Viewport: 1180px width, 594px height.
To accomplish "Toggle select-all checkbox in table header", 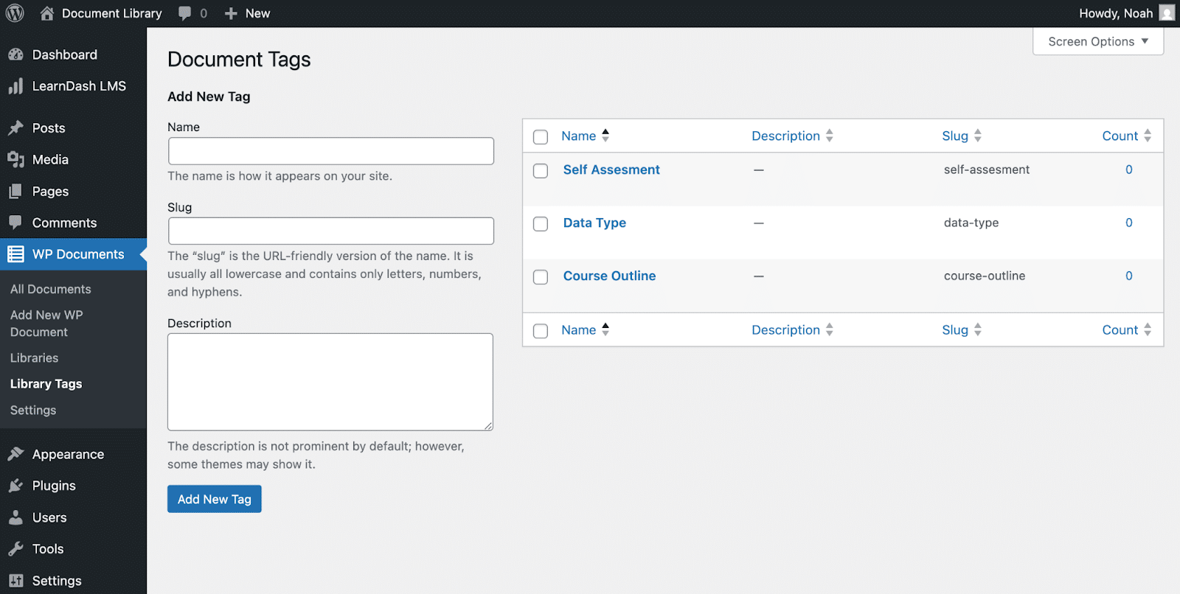I will tap(541, 137).
